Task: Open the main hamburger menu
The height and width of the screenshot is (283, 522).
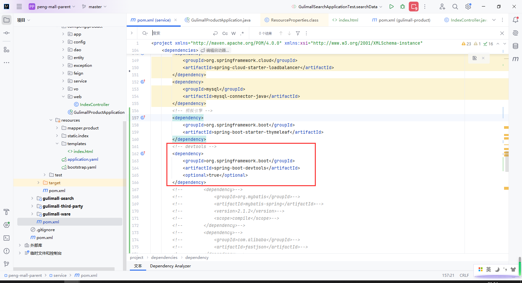Action: coord(19,7)
